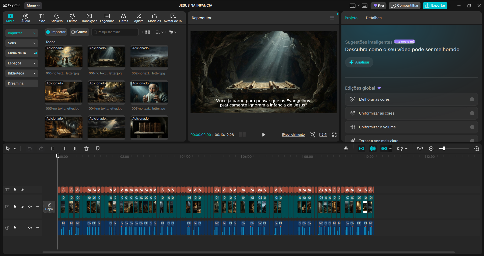
Task: Expand the Biblioteca section
Action: coord(21,73)
